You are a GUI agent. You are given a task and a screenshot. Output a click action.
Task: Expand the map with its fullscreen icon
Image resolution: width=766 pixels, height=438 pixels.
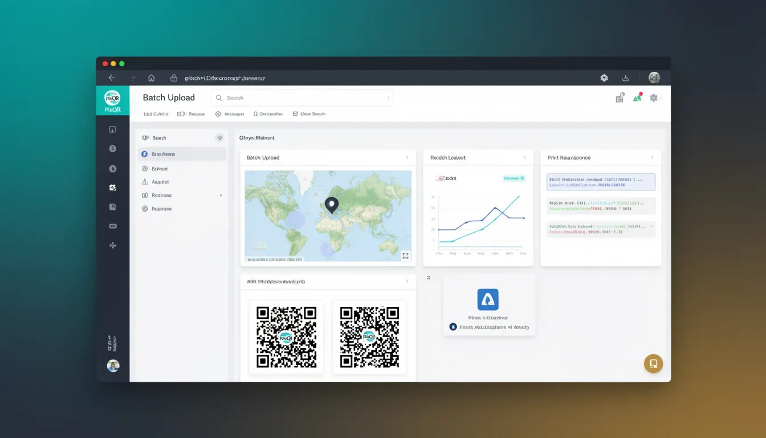[405, 256]
